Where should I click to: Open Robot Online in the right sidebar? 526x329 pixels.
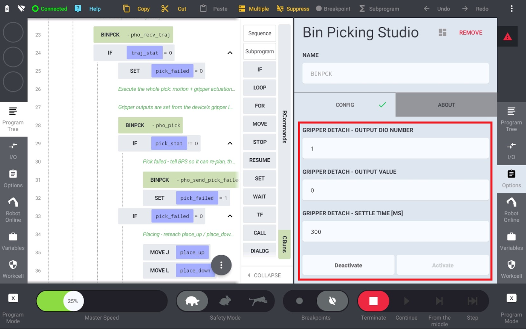point(511,210)
